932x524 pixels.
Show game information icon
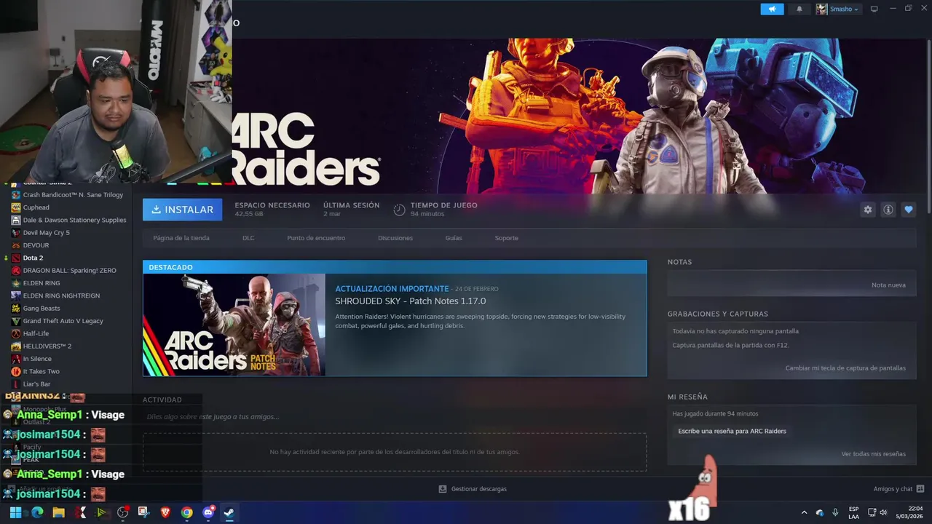click(x=888, y=210)
